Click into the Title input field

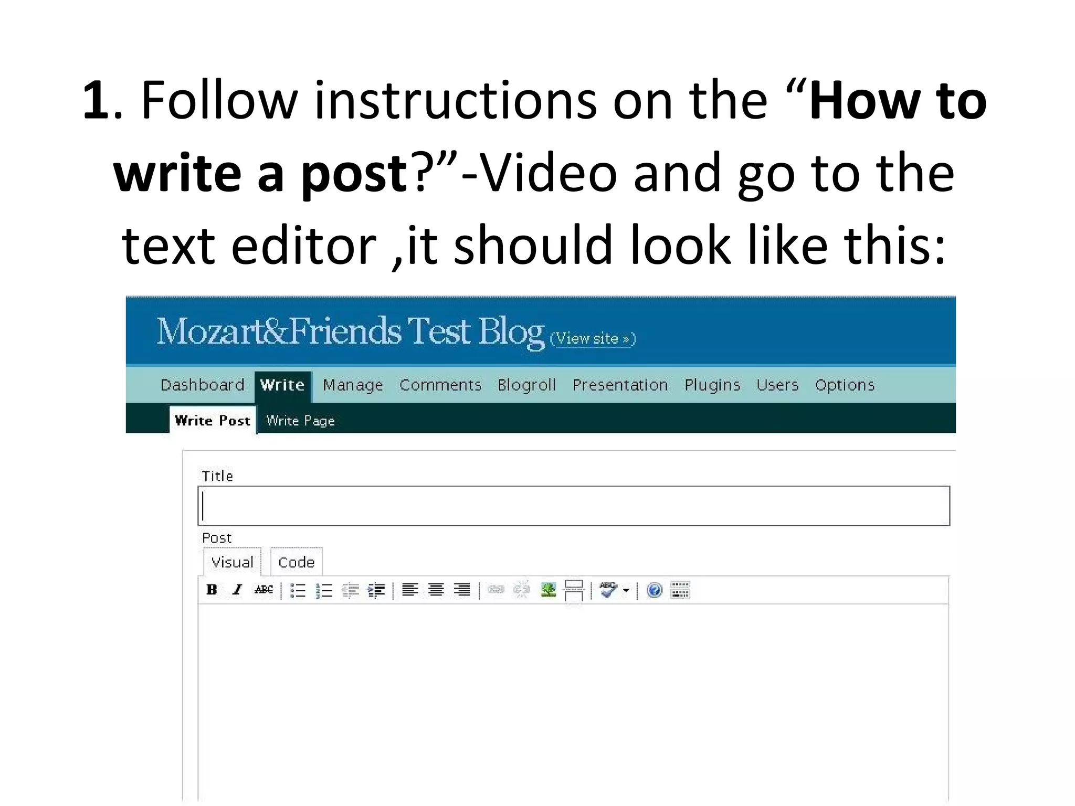click(573, 506)
